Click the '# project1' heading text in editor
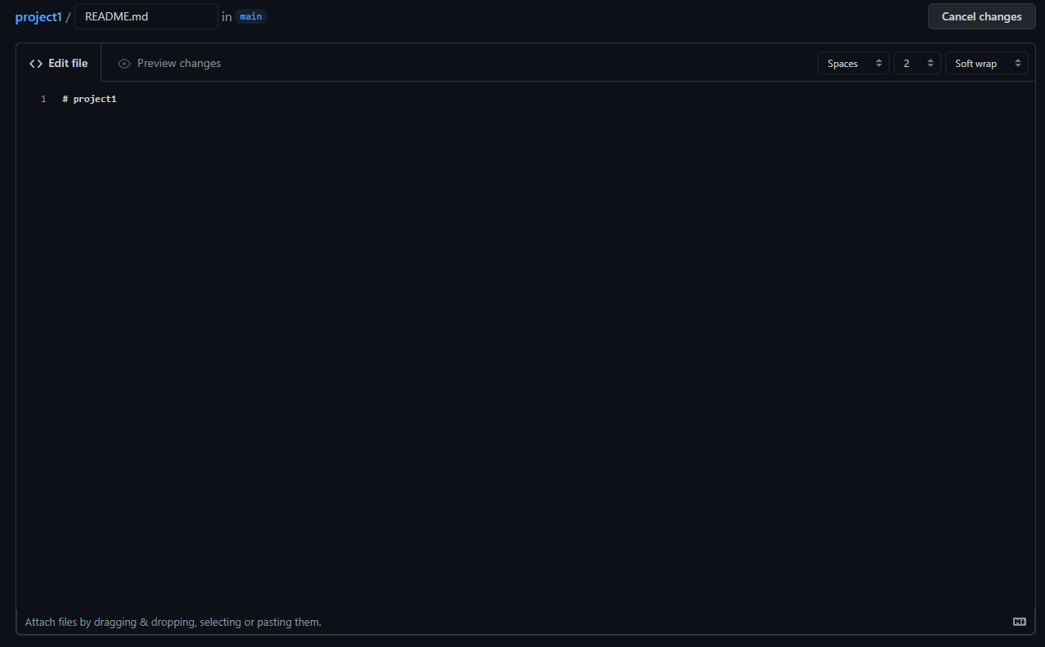 [89, 99]
